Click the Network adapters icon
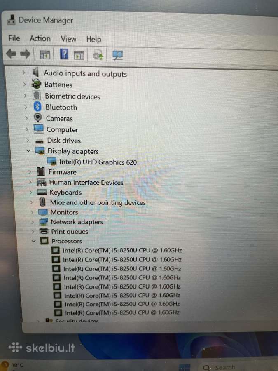The width and height of the screenshot is (278, 371). 44,222
